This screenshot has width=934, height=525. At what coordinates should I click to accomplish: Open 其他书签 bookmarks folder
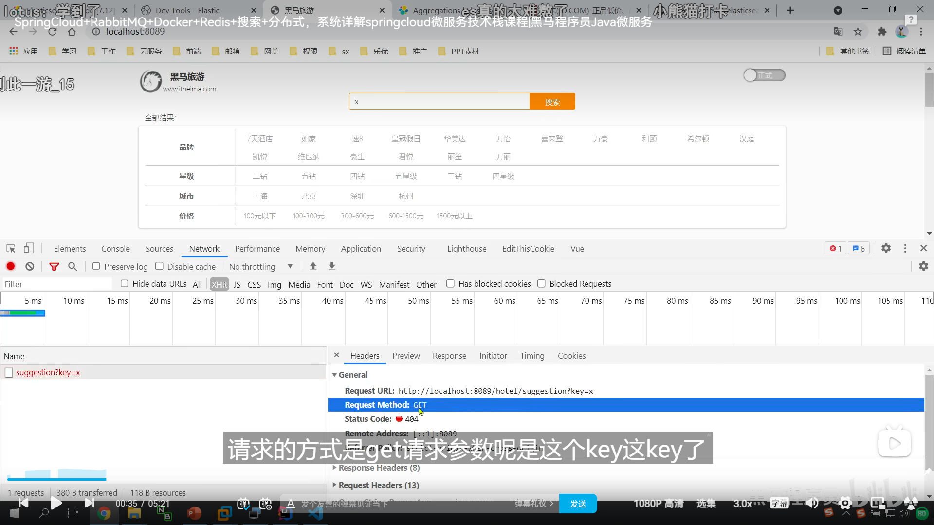click(x=848, y=51)
